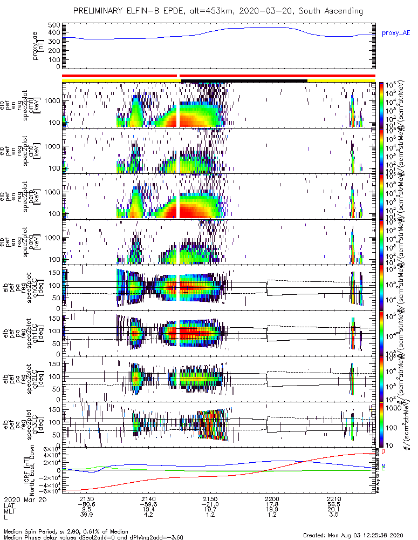
Task: Click the 2150 time tick label
Action: (210, 499)
